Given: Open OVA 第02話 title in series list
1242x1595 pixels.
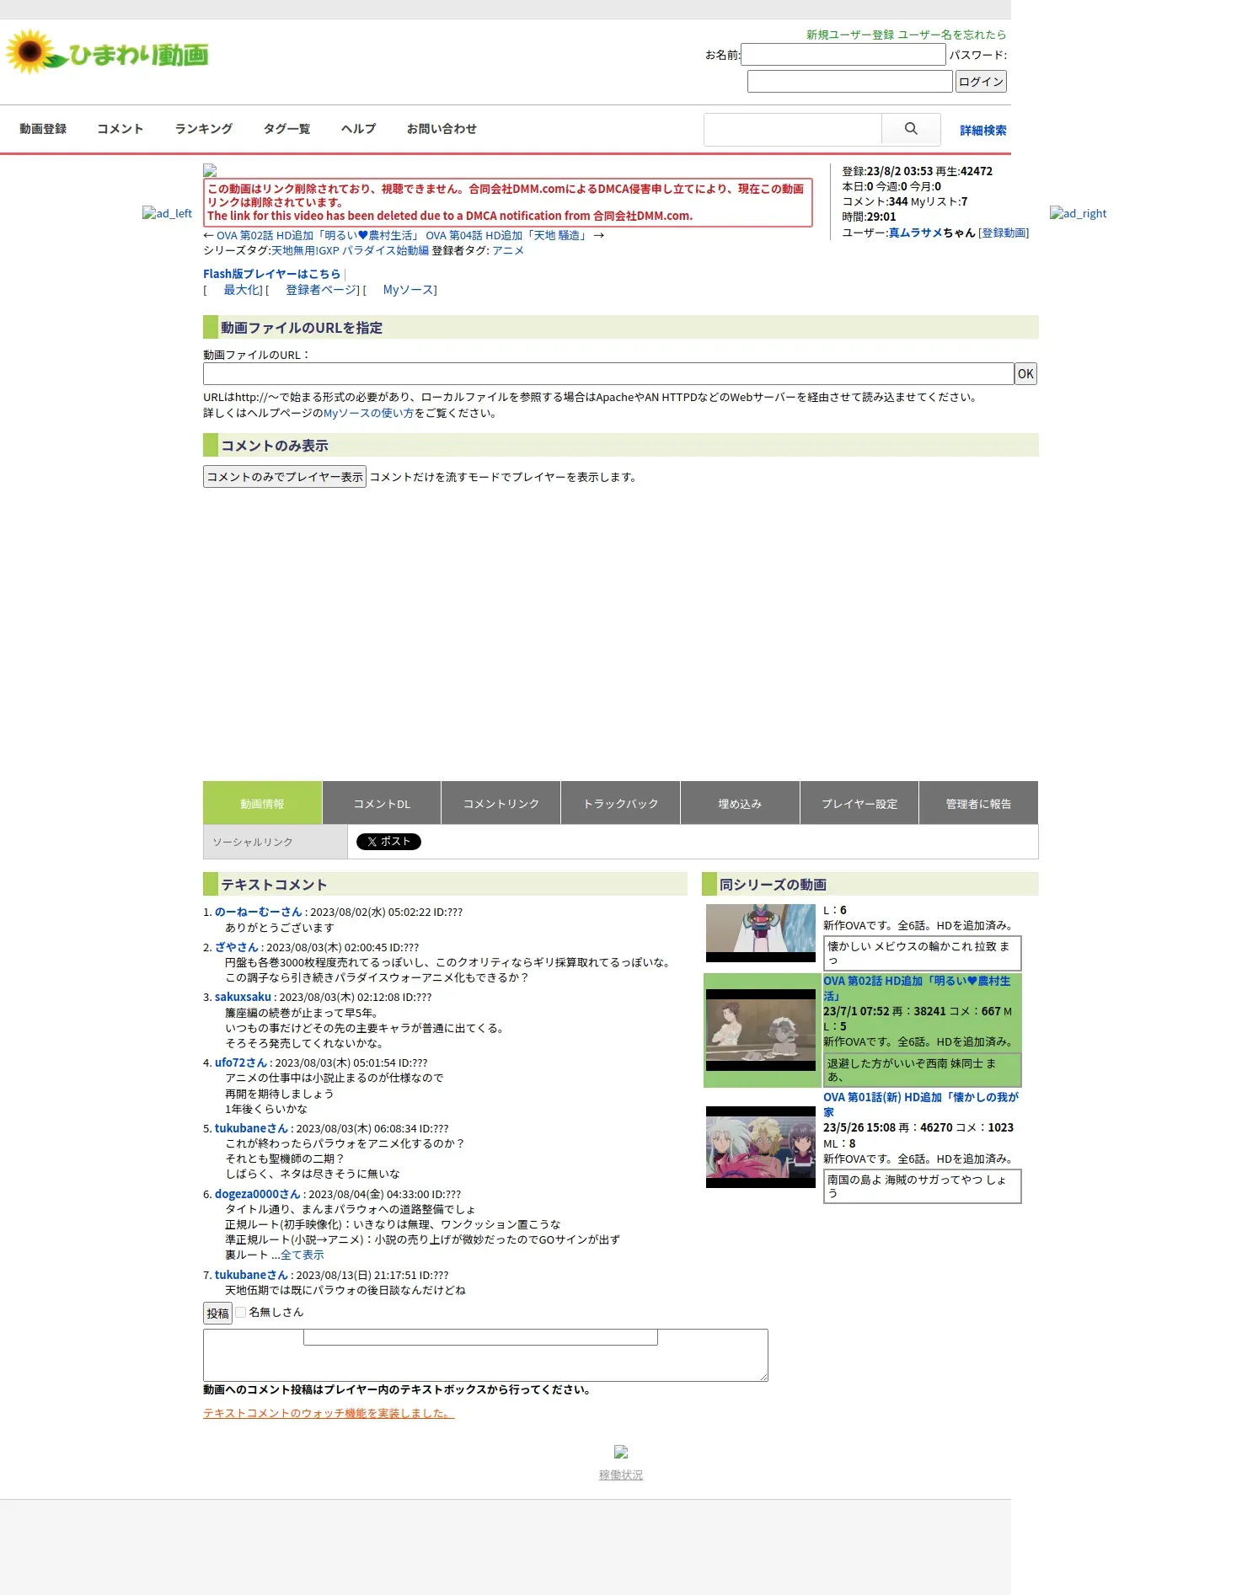Looking at the screenshot, I should 917,988.
